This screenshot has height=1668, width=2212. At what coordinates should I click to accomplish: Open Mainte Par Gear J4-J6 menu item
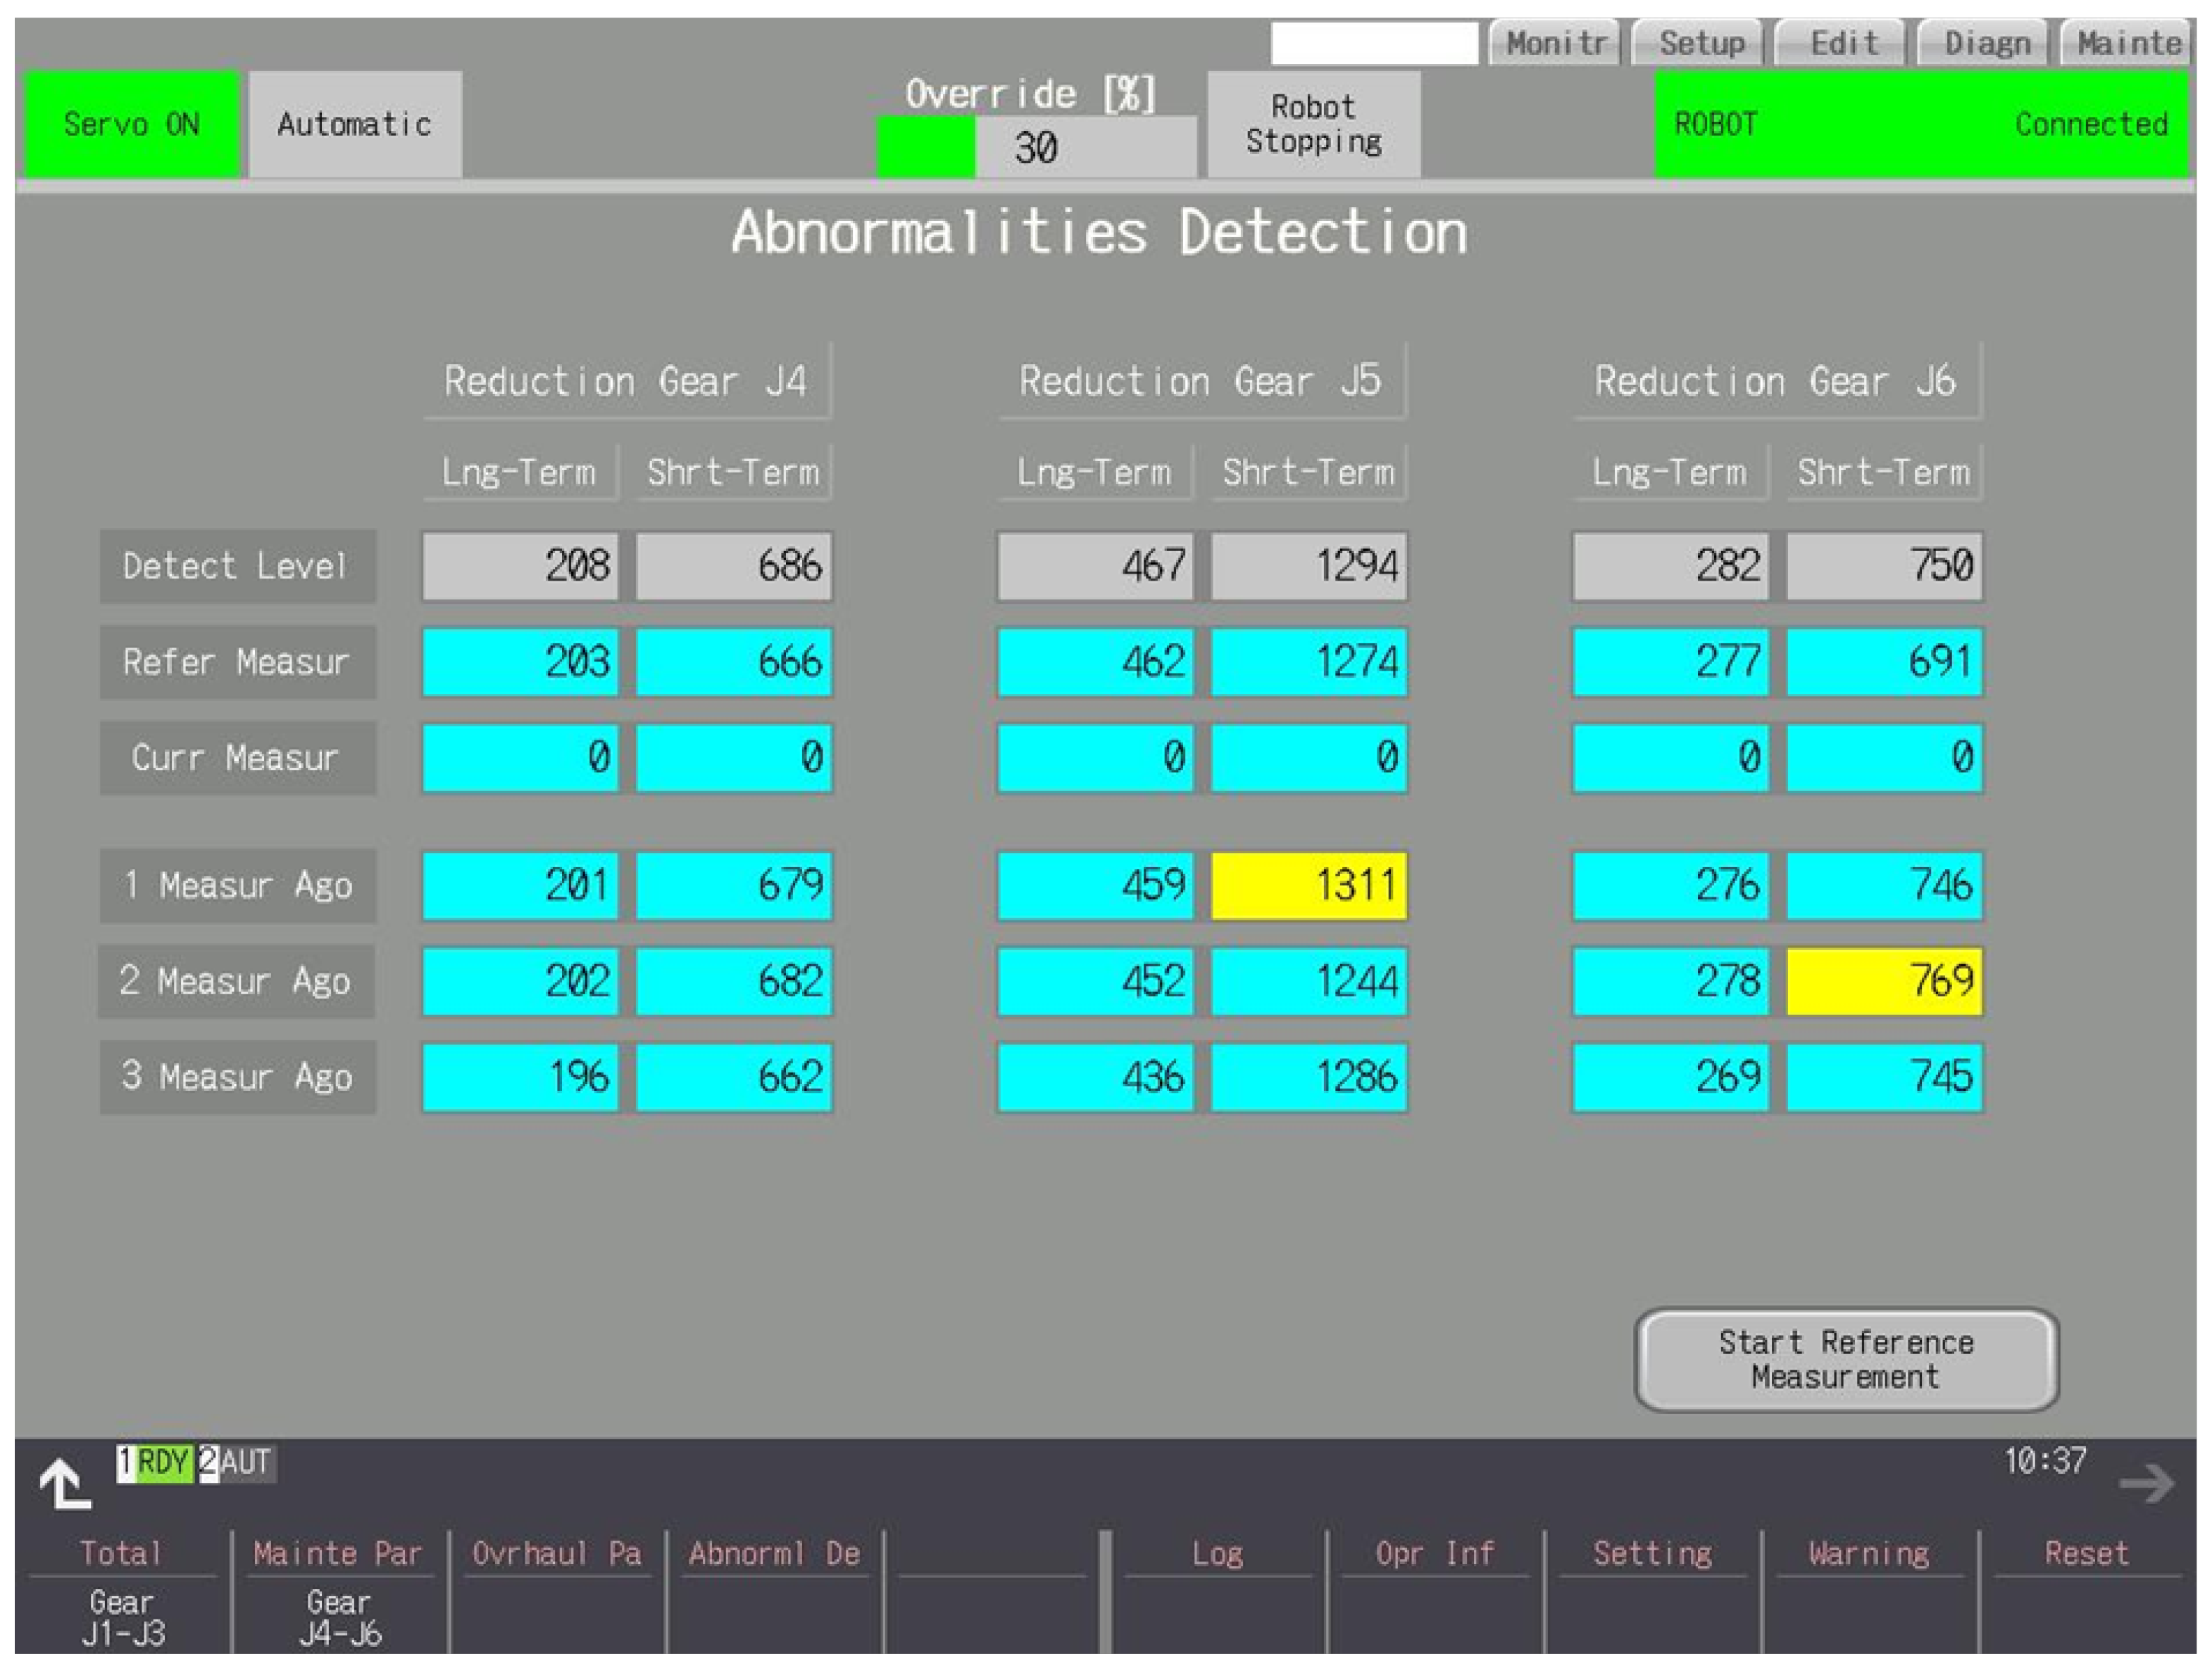coord(339,1591)
